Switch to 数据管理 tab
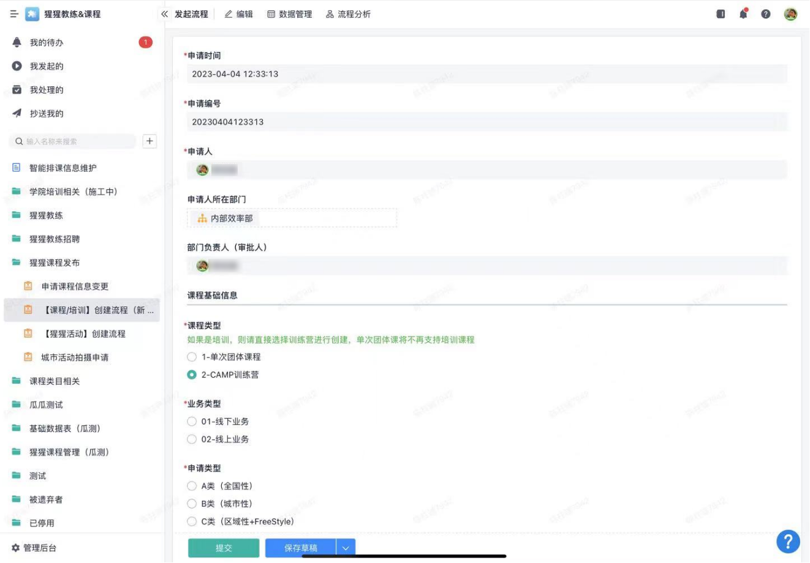810x563 pixels. (289, 14)
